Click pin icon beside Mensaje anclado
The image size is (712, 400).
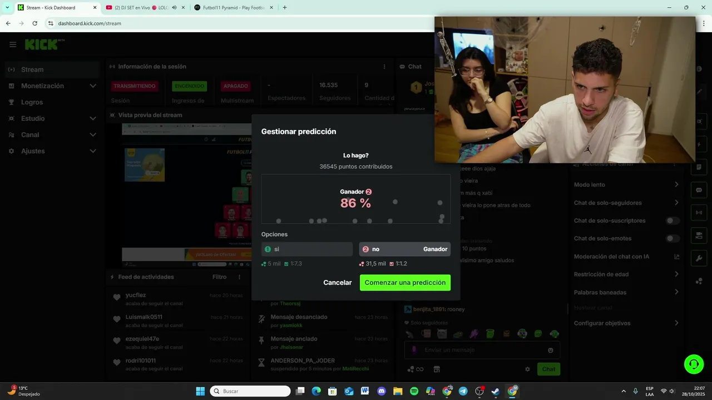click(261, 341)
